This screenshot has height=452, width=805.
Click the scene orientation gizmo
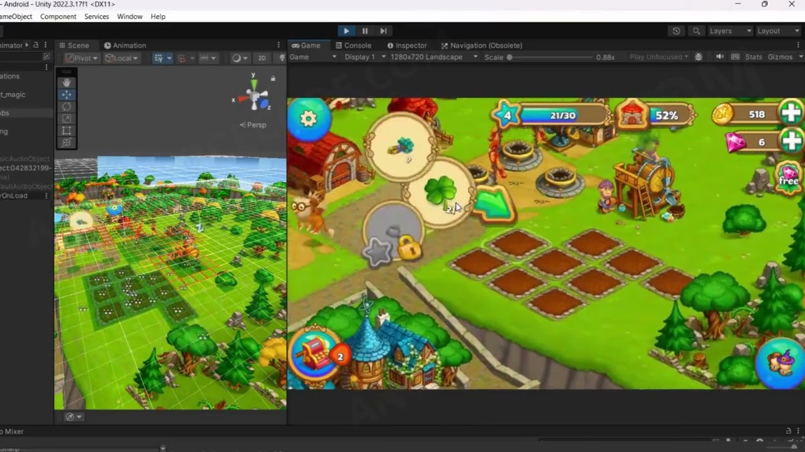[x=253, y=95]
